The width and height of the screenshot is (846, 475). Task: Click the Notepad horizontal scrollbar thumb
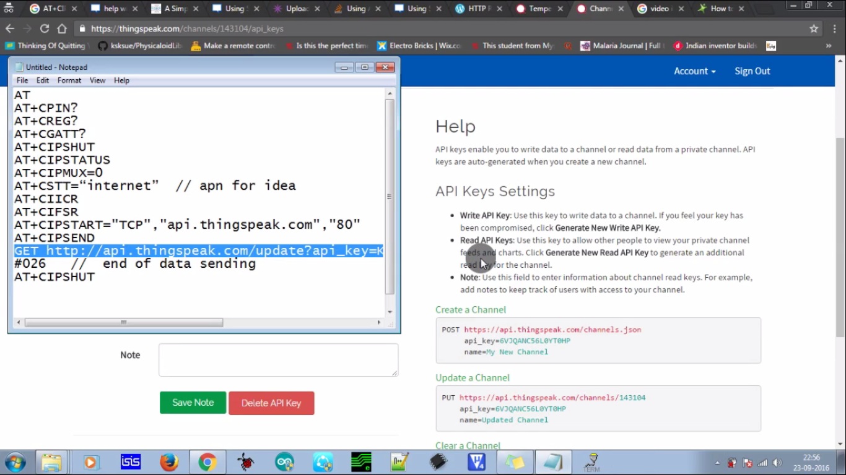coord(123,322)
